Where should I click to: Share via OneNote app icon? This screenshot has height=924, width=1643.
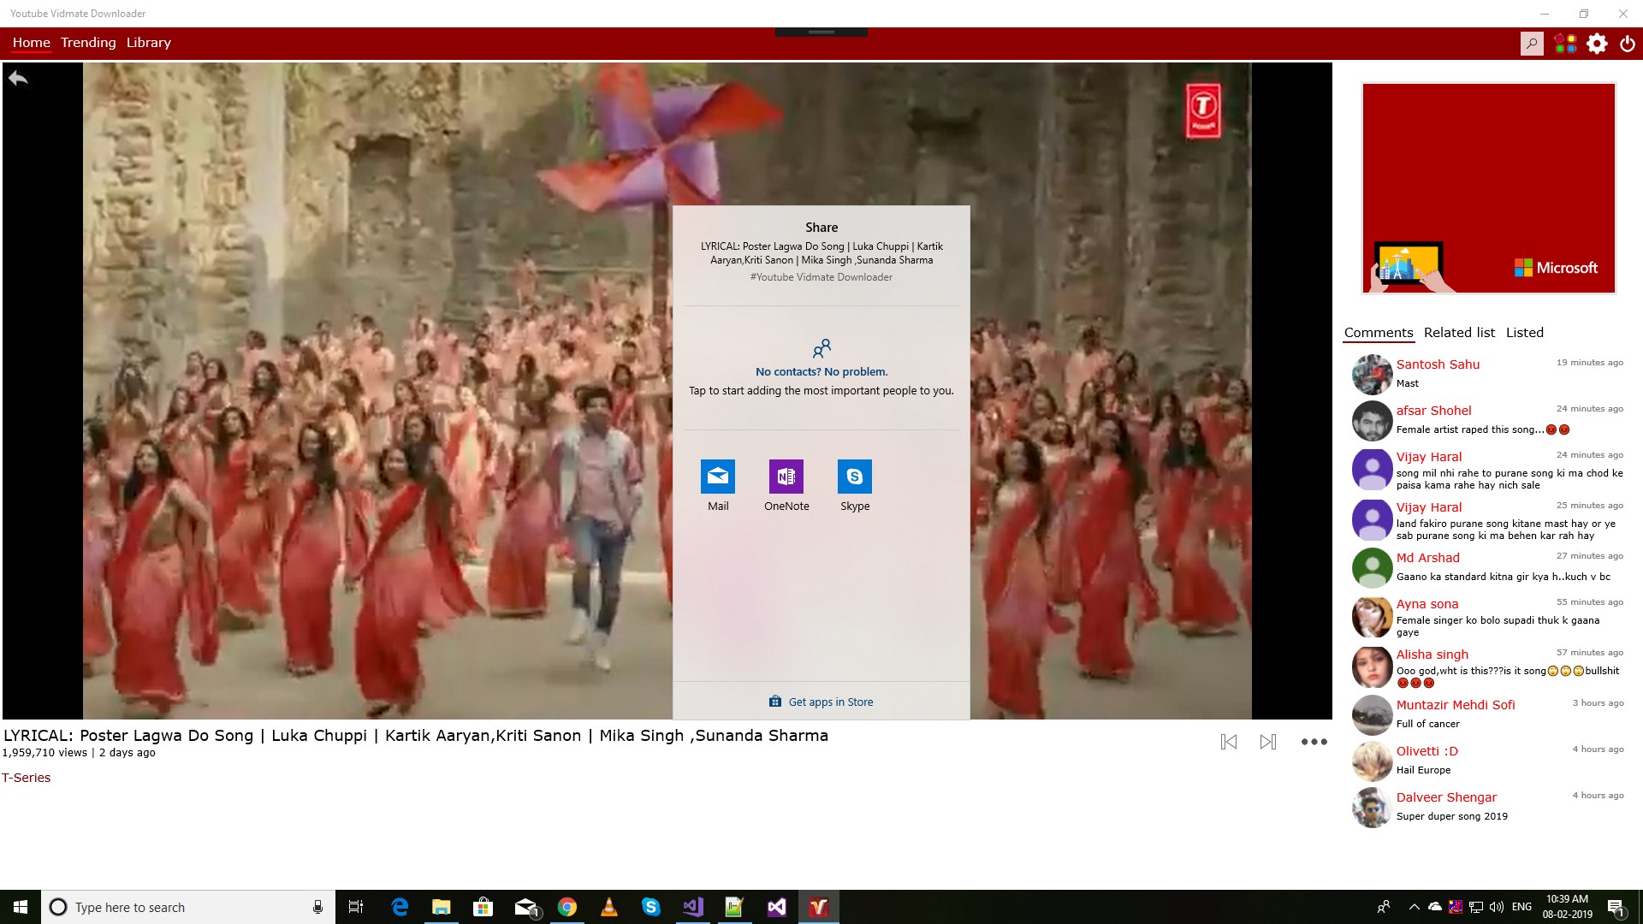tap(786, 477)
